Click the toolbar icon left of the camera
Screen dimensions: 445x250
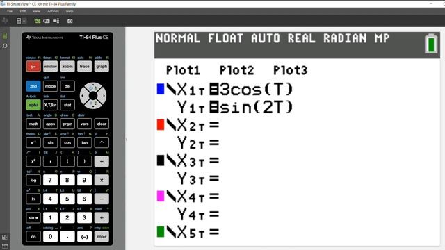[56, 21]
